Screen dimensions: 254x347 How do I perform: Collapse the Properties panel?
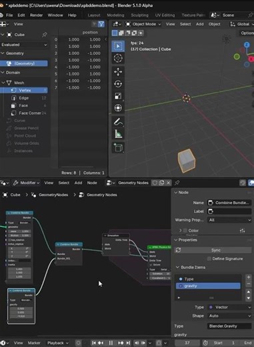point(176,240)
